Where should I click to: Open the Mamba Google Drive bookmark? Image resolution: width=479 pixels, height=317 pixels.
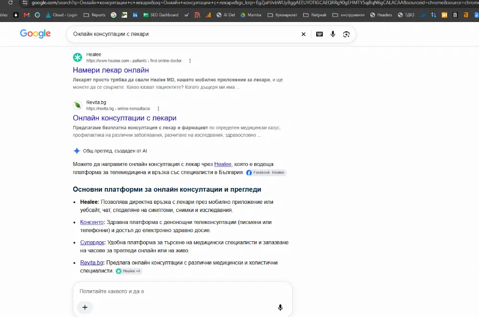click(251, 15)
